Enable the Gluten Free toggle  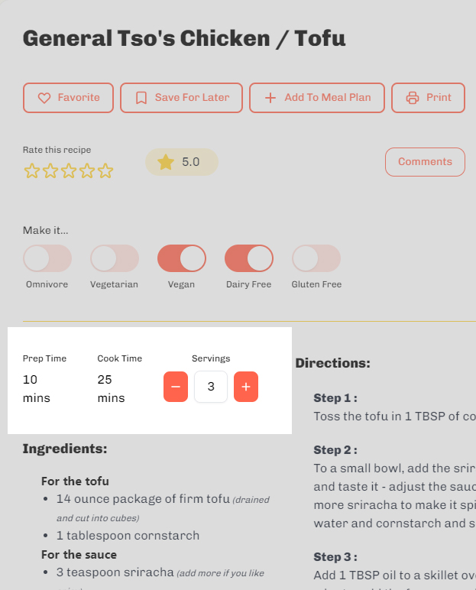(316, 258)
